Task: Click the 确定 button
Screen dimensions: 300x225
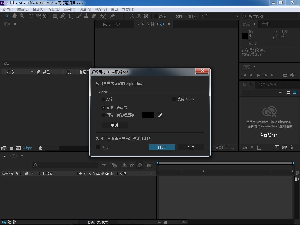Action: coord(161,147)
